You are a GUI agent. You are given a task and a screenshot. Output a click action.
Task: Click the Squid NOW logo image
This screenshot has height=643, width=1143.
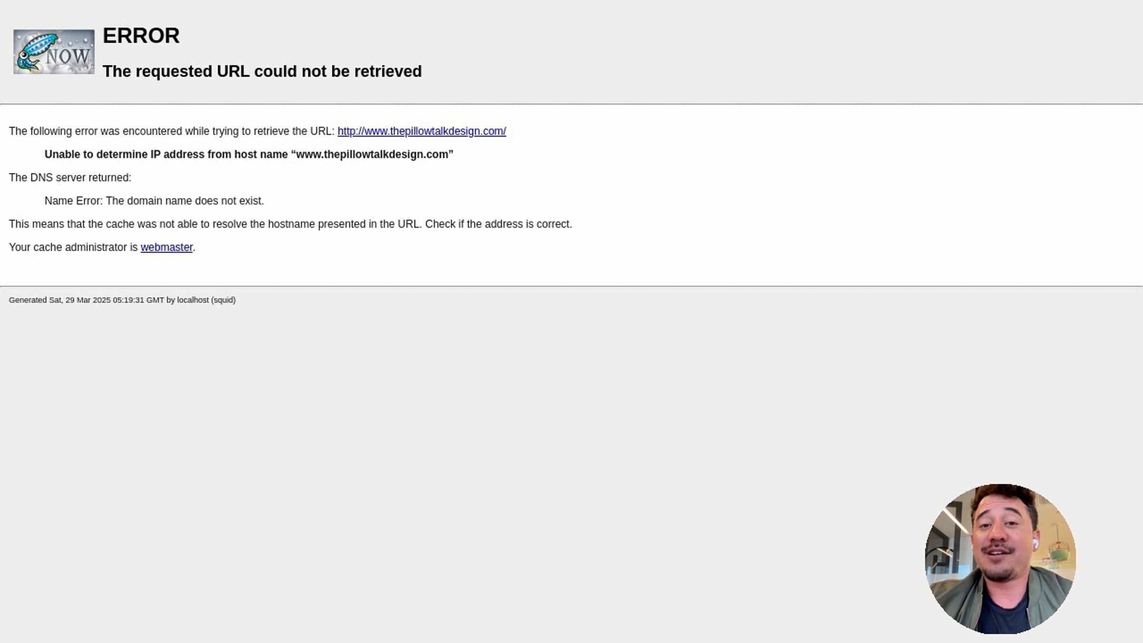[x=54, y=52]
